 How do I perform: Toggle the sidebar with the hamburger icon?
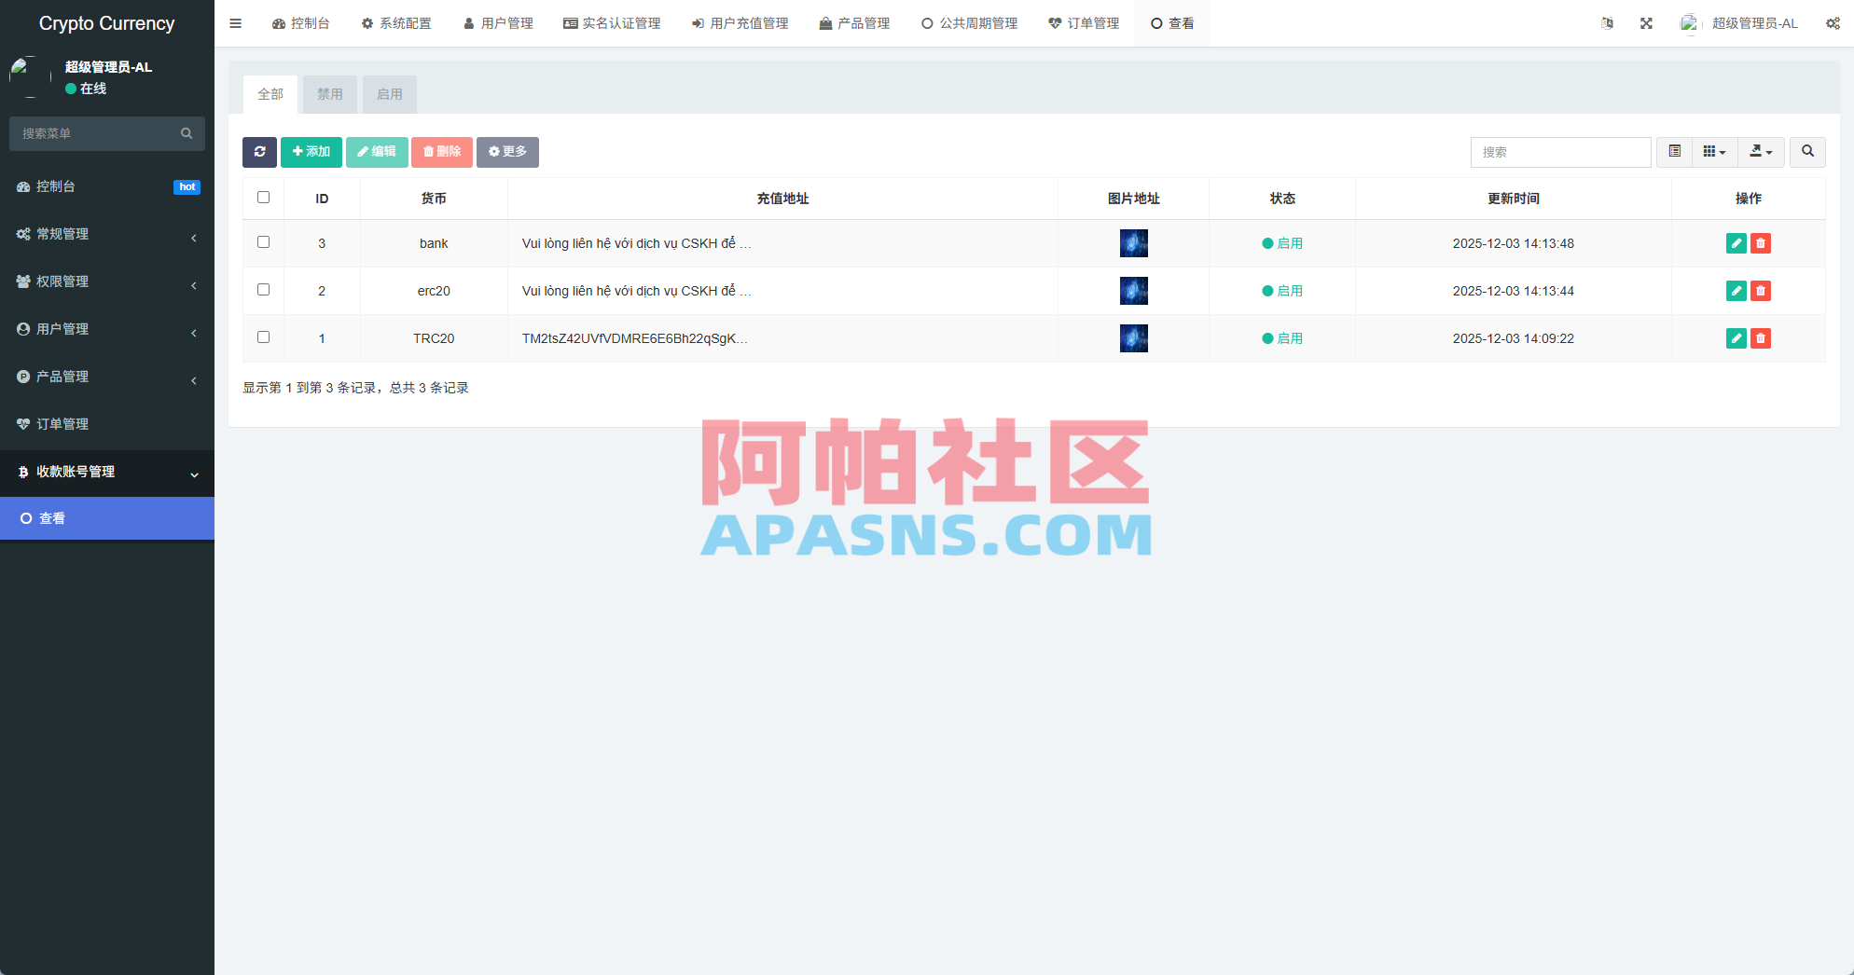(x=235, y=23)
